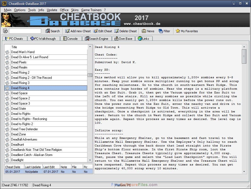Click the icon beside Dead to Rights
Image resolution: width=251 pixels, height=189 pixels.
click(x=7, y=114)
